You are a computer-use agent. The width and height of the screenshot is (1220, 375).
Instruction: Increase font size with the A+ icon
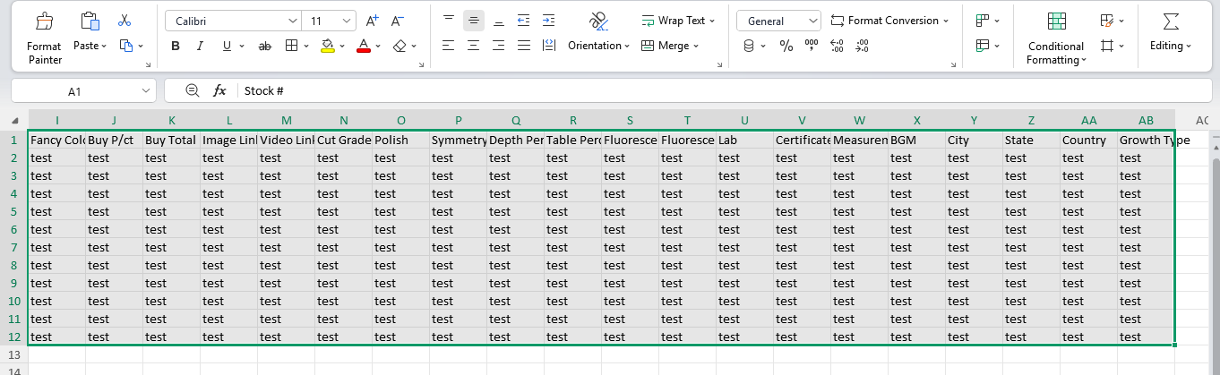(373, 21)
